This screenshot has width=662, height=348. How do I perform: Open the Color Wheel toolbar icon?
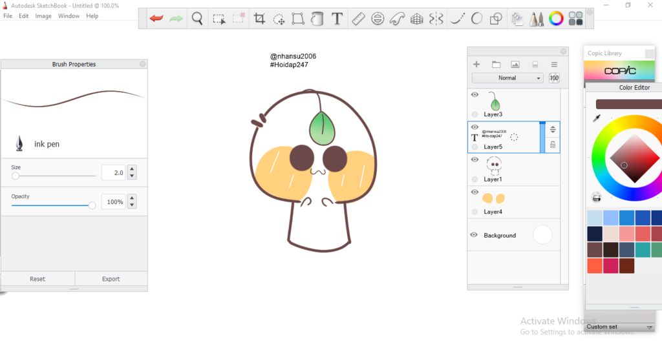[x=556, y=19]
